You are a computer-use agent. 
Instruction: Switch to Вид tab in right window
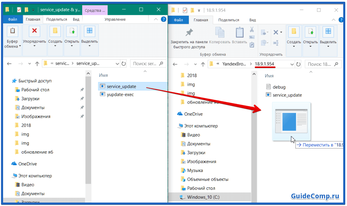[252, 20]
